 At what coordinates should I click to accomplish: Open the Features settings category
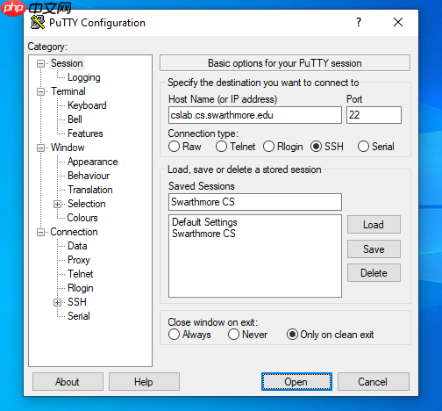pos(85,133)
